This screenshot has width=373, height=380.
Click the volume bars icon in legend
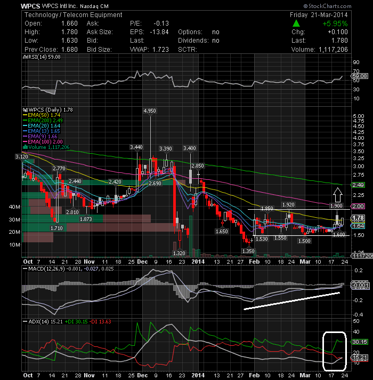(25, 147)
